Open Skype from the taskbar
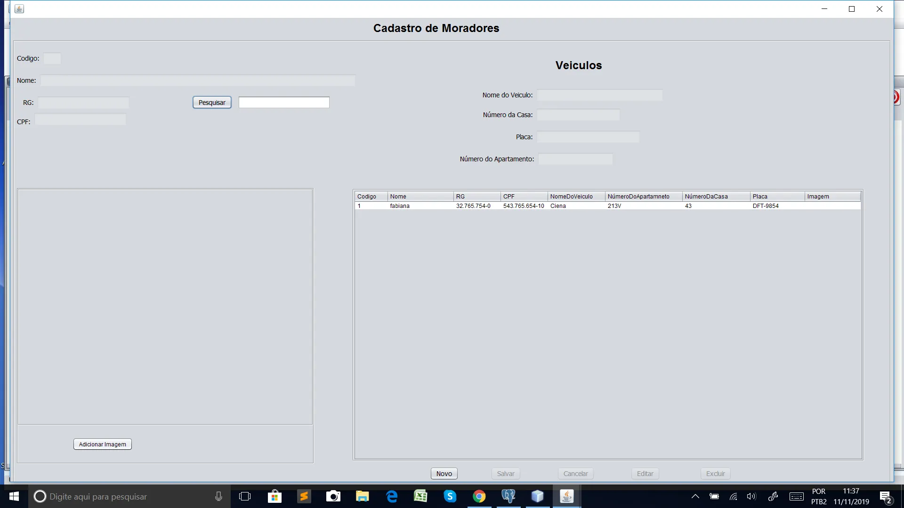Image resolution: width=904 pixels, height=508 pixels. click(x=450, y=496)
